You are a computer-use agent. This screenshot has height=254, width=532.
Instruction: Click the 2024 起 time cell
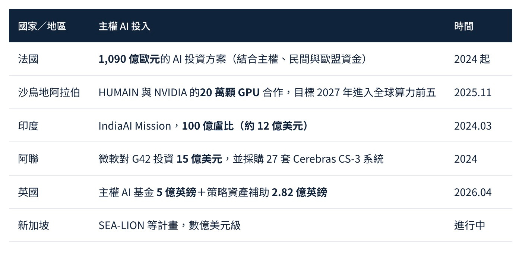tap(472, 59)
